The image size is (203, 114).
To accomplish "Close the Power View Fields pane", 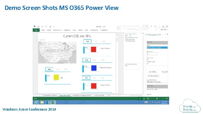I will (141, 34).
